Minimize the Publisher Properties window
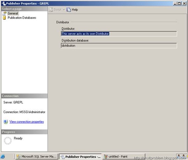 [x=175, y=3]
